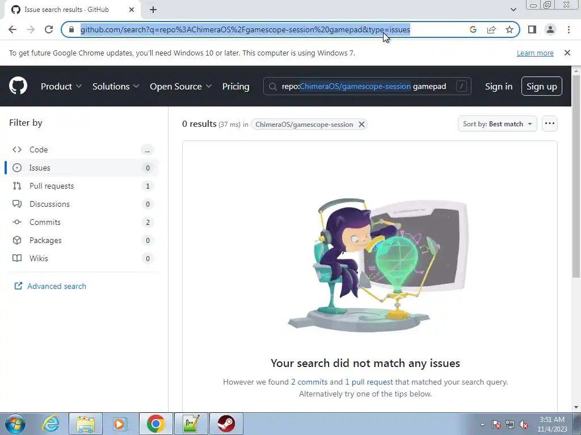
Task: Click the scrollbar down arrow
Action: (576, 407)
